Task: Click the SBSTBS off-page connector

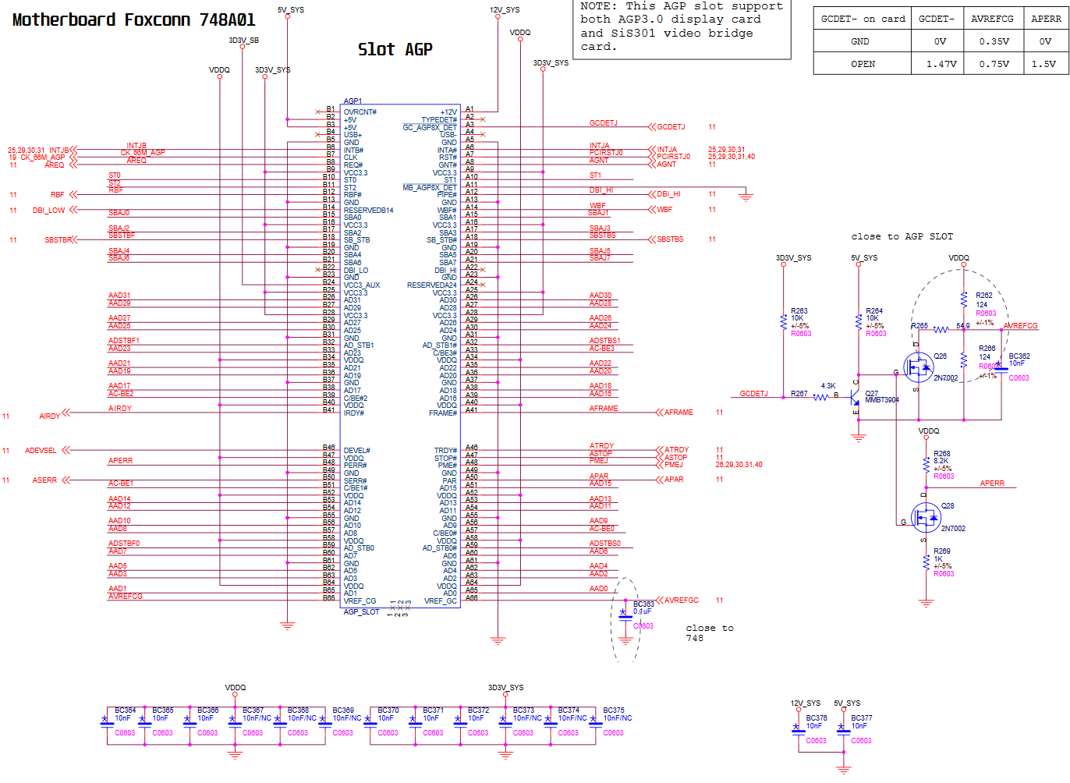Action: (666, 239)
